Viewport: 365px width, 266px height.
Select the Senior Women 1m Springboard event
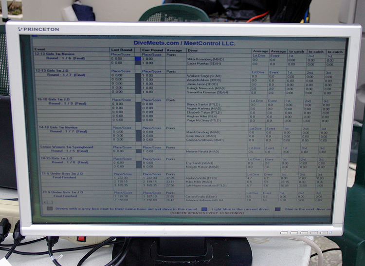[66, 147]
